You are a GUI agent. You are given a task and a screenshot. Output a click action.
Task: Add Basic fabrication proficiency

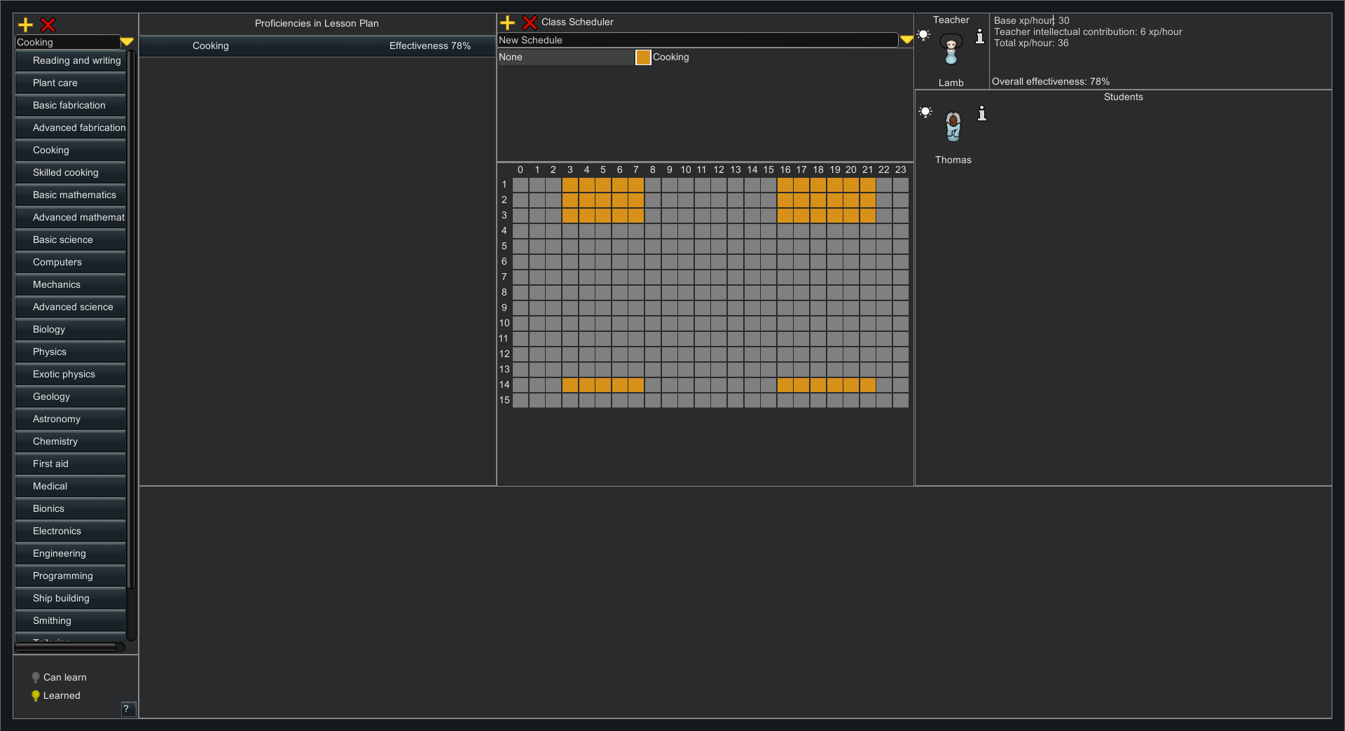pyautogui.click(x=71, y=106)
